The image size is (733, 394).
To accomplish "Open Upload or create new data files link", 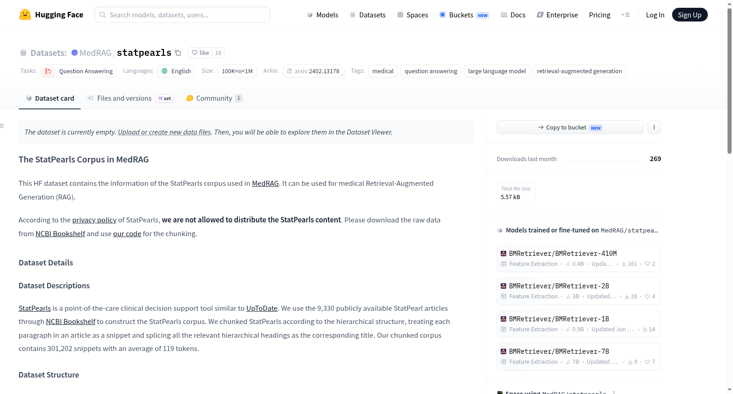I will coord(164,132).
